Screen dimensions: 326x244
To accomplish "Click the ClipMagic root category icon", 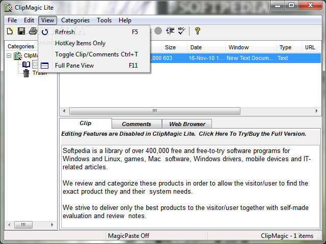I will pyautogui.click(x=18, y=56).
